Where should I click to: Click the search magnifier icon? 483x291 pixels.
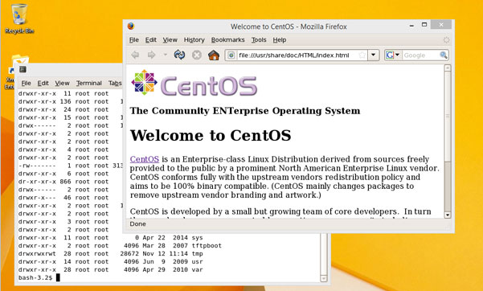click(444, 55)
